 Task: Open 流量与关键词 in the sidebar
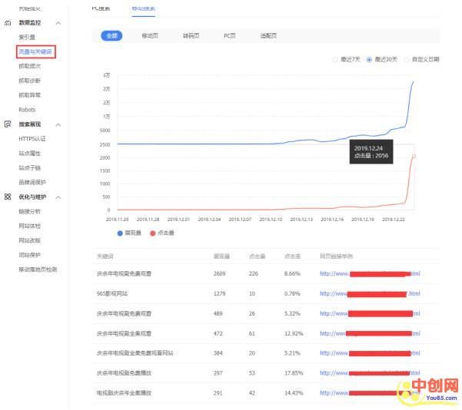click(x=35, y=51)
